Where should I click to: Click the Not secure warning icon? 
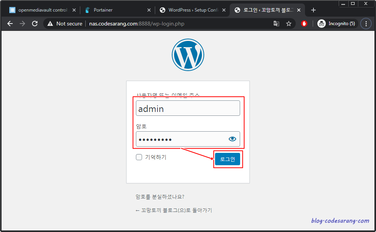pos(50,24)
